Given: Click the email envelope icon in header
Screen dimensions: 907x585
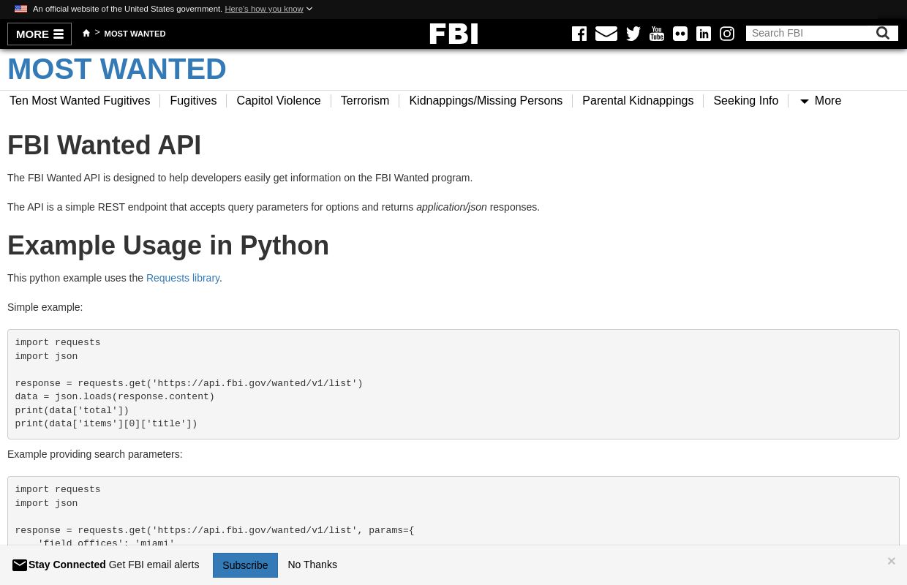Looking at the screenshot, I should tap(606, 34).
